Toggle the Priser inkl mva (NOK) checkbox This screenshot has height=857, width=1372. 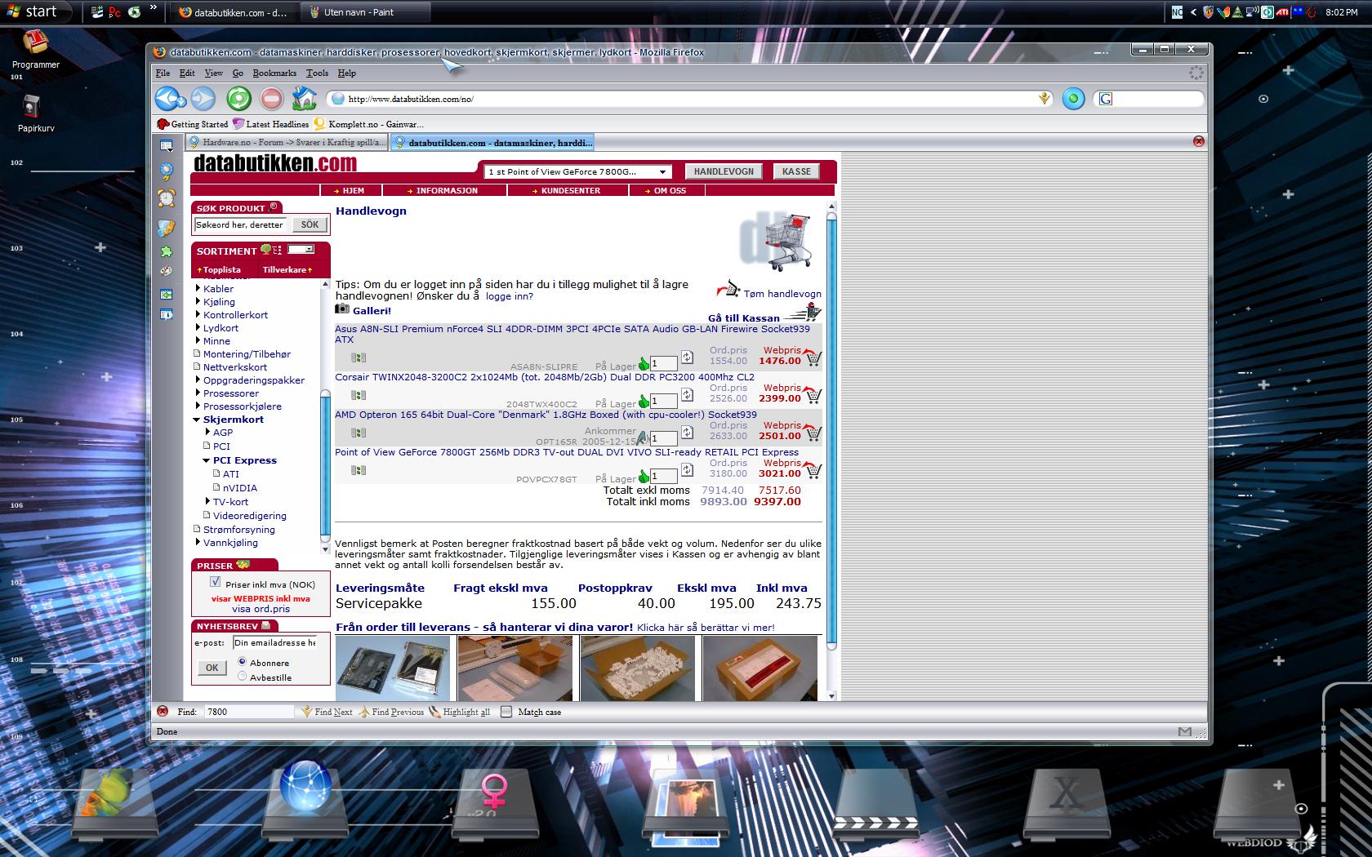(215, 582)
